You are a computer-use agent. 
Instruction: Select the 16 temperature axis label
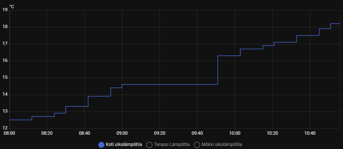(5, 61)
